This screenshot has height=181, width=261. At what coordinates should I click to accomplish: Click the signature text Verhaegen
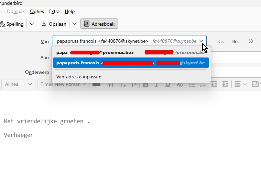(19, 135)
